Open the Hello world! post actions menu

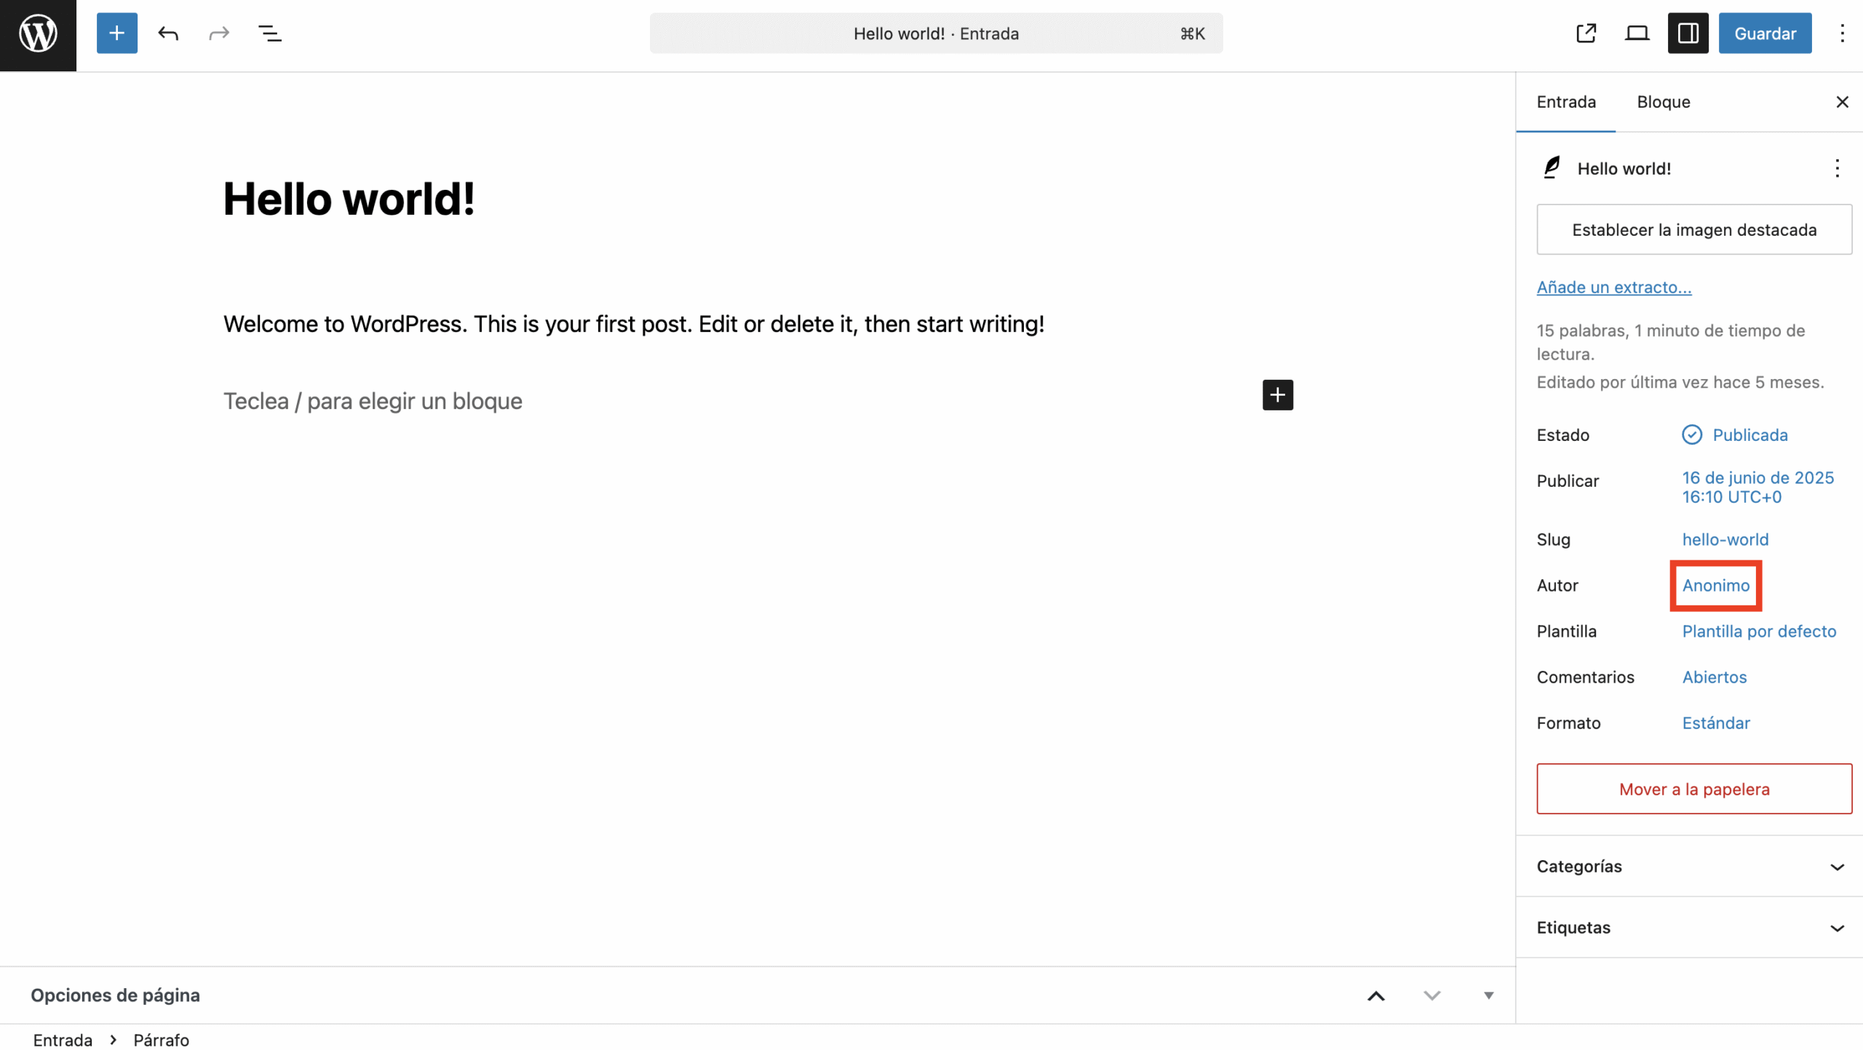click(x=1837, y=169)
